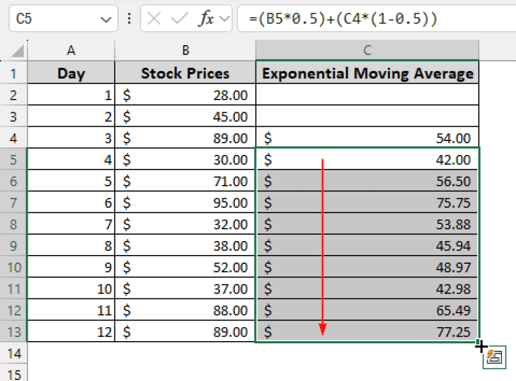Viewport: 516px width, 381px height.
Task: Click the Auto Fill Options smart tag
Action: pos(495,357)
